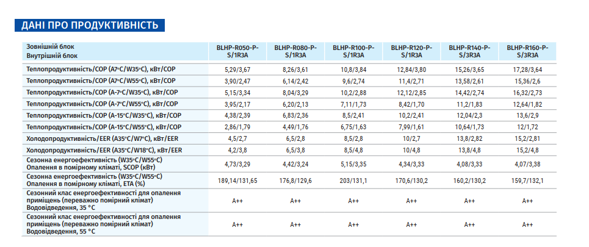
Task: Click the "Зовнішній блок" header label
Action: pos(50,46)
